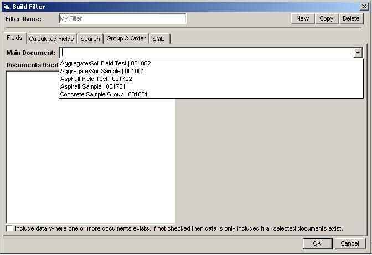Pick Asphalt Sample | 001701 from list

pos(92,86)
